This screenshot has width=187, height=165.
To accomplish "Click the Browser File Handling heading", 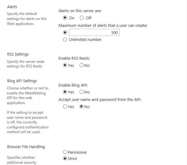I will pos(26,147).
